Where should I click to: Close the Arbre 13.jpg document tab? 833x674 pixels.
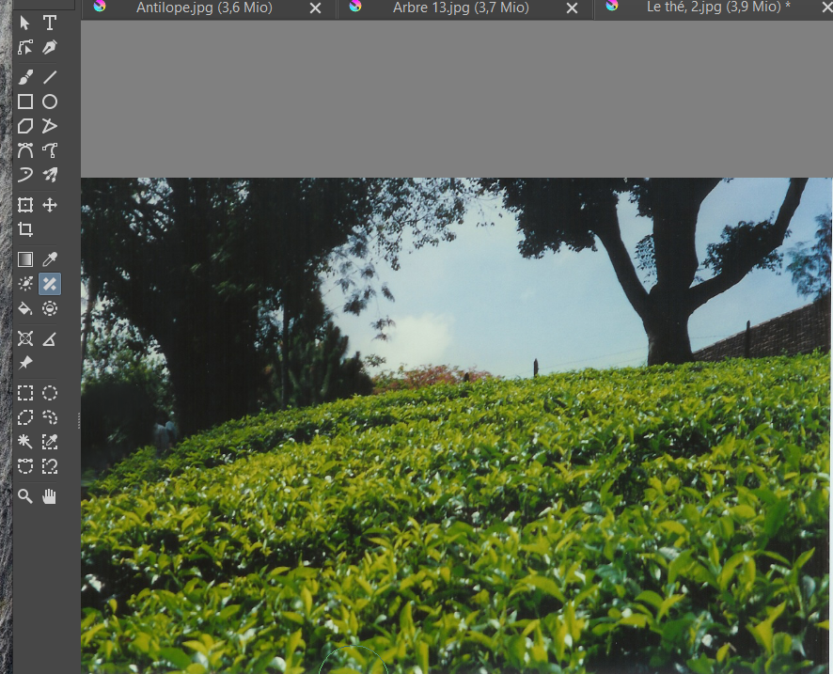(x=573, y=8)
